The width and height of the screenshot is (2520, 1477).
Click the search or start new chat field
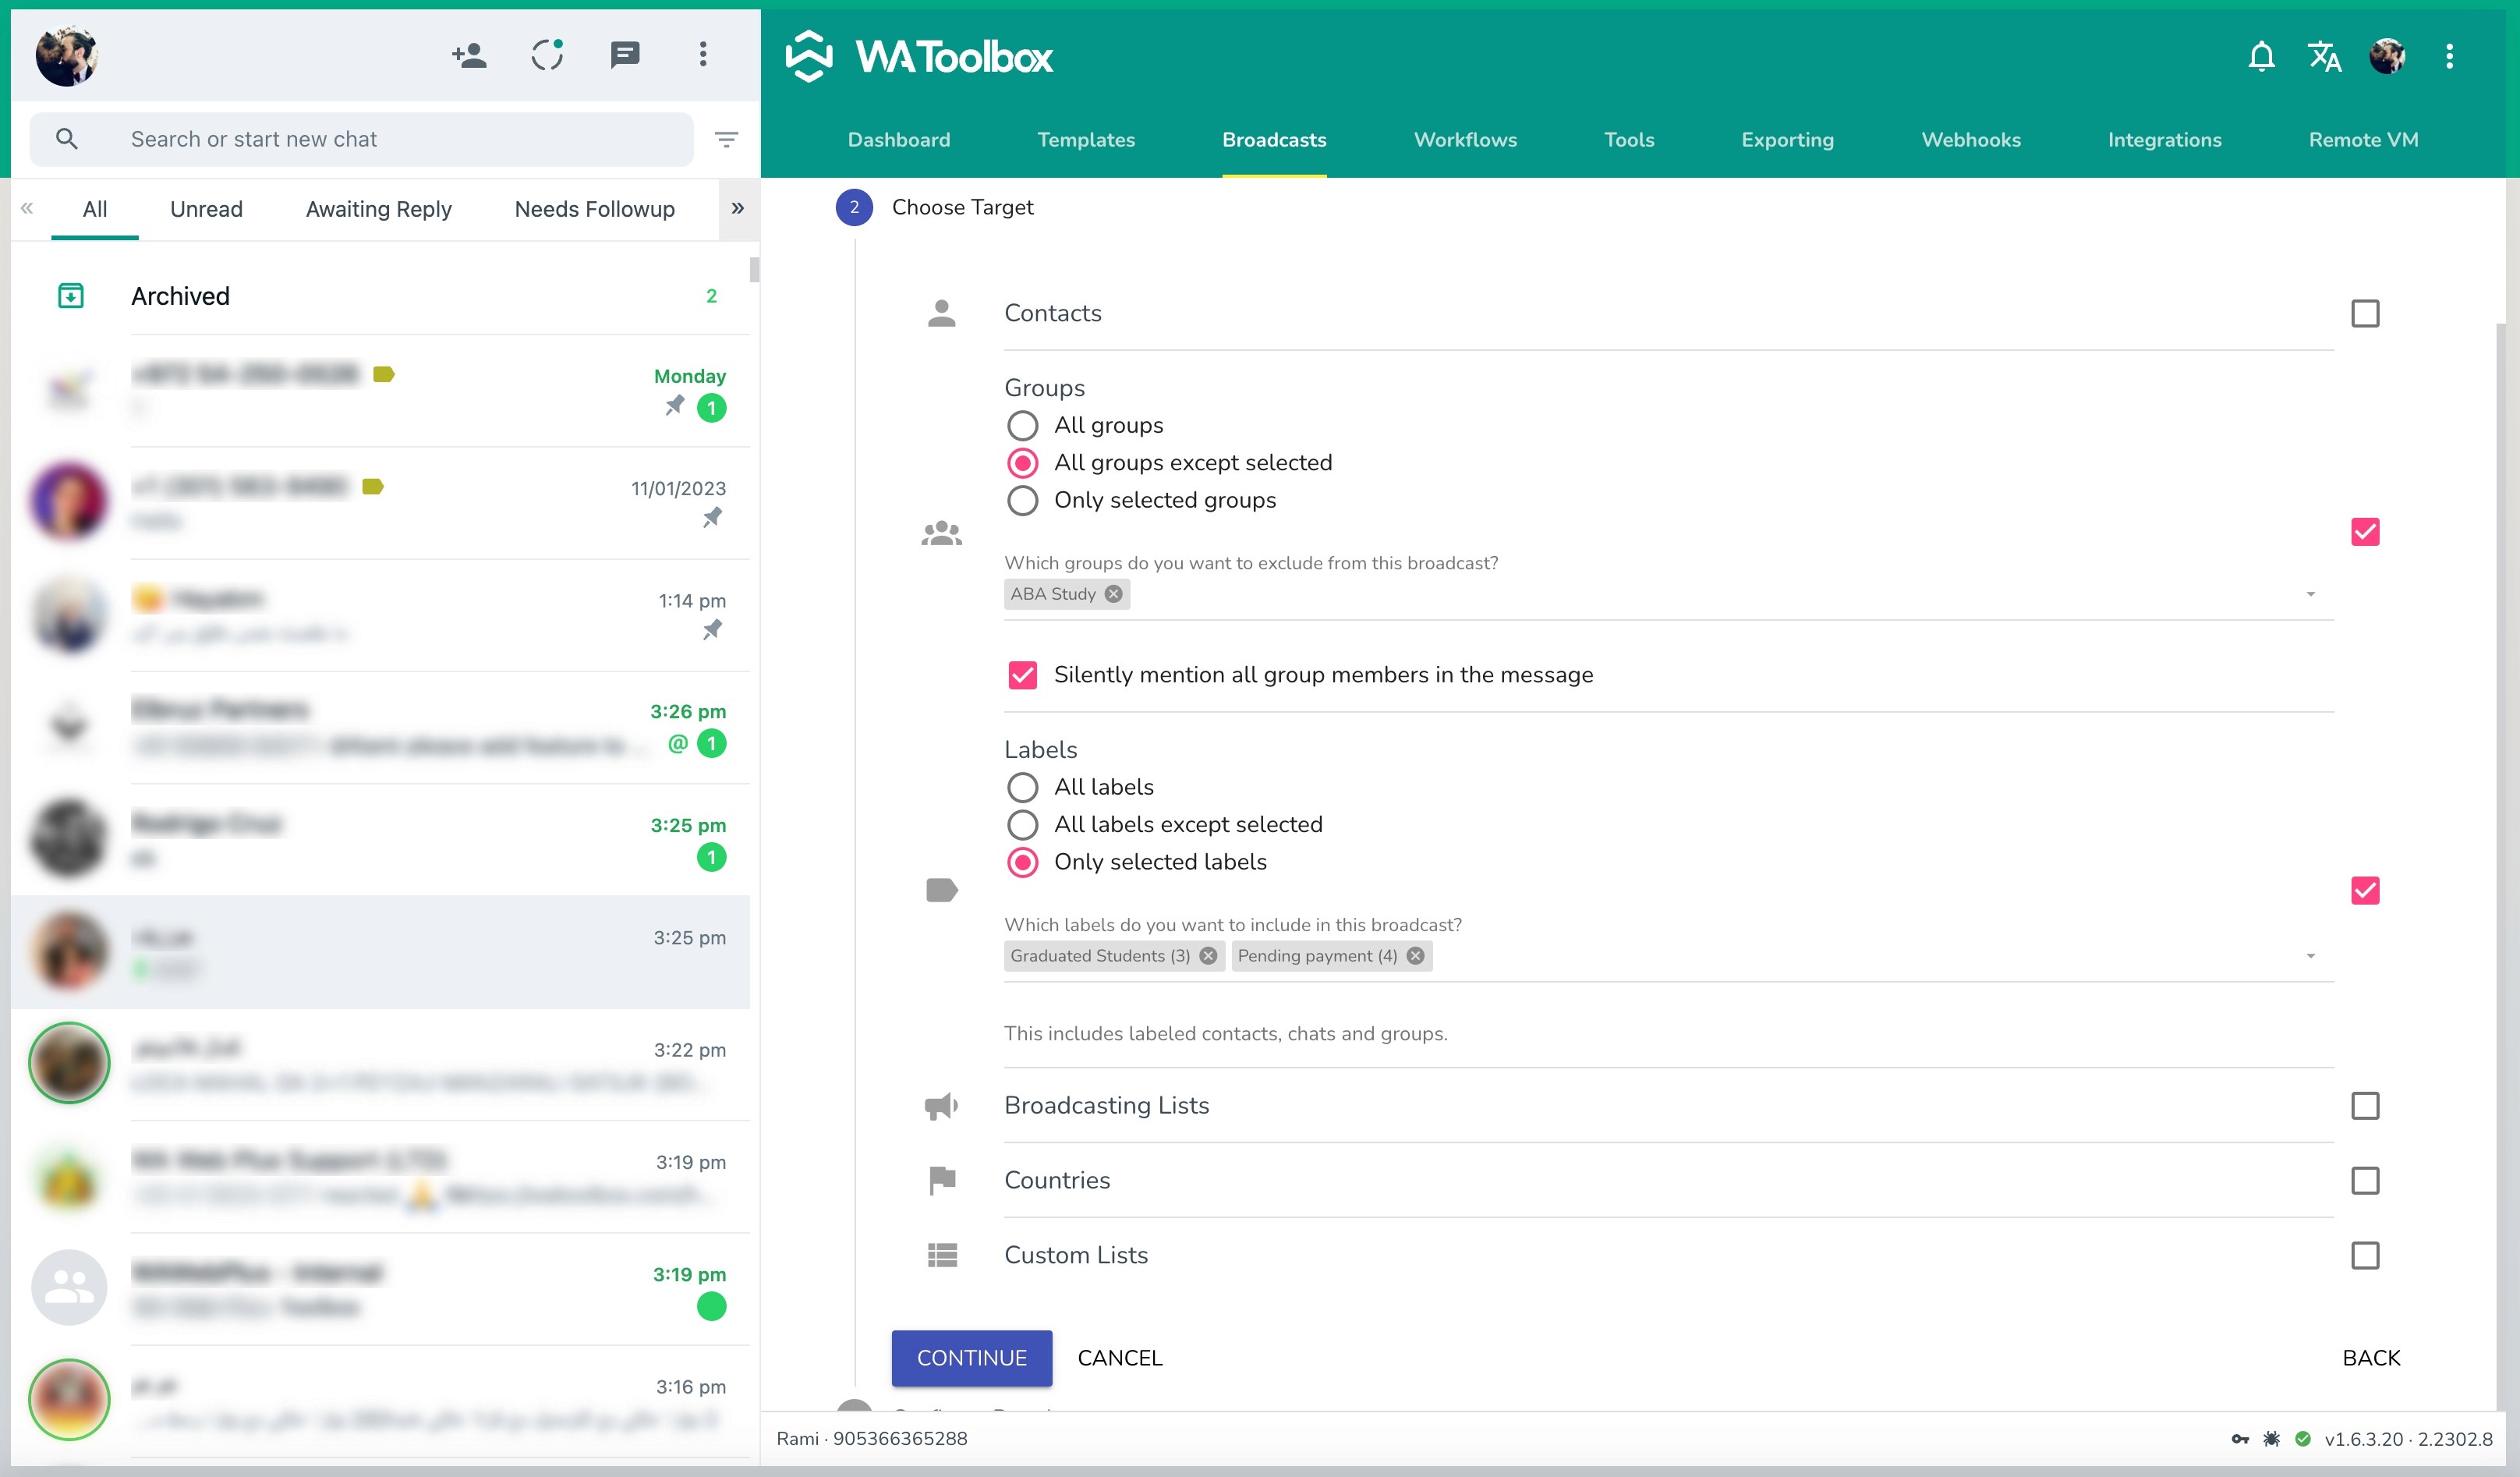coord(400,139)
